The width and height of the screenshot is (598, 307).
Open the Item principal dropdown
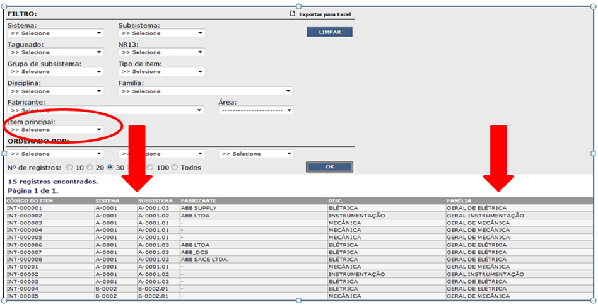pyautogui.click(x=55, y=130)
